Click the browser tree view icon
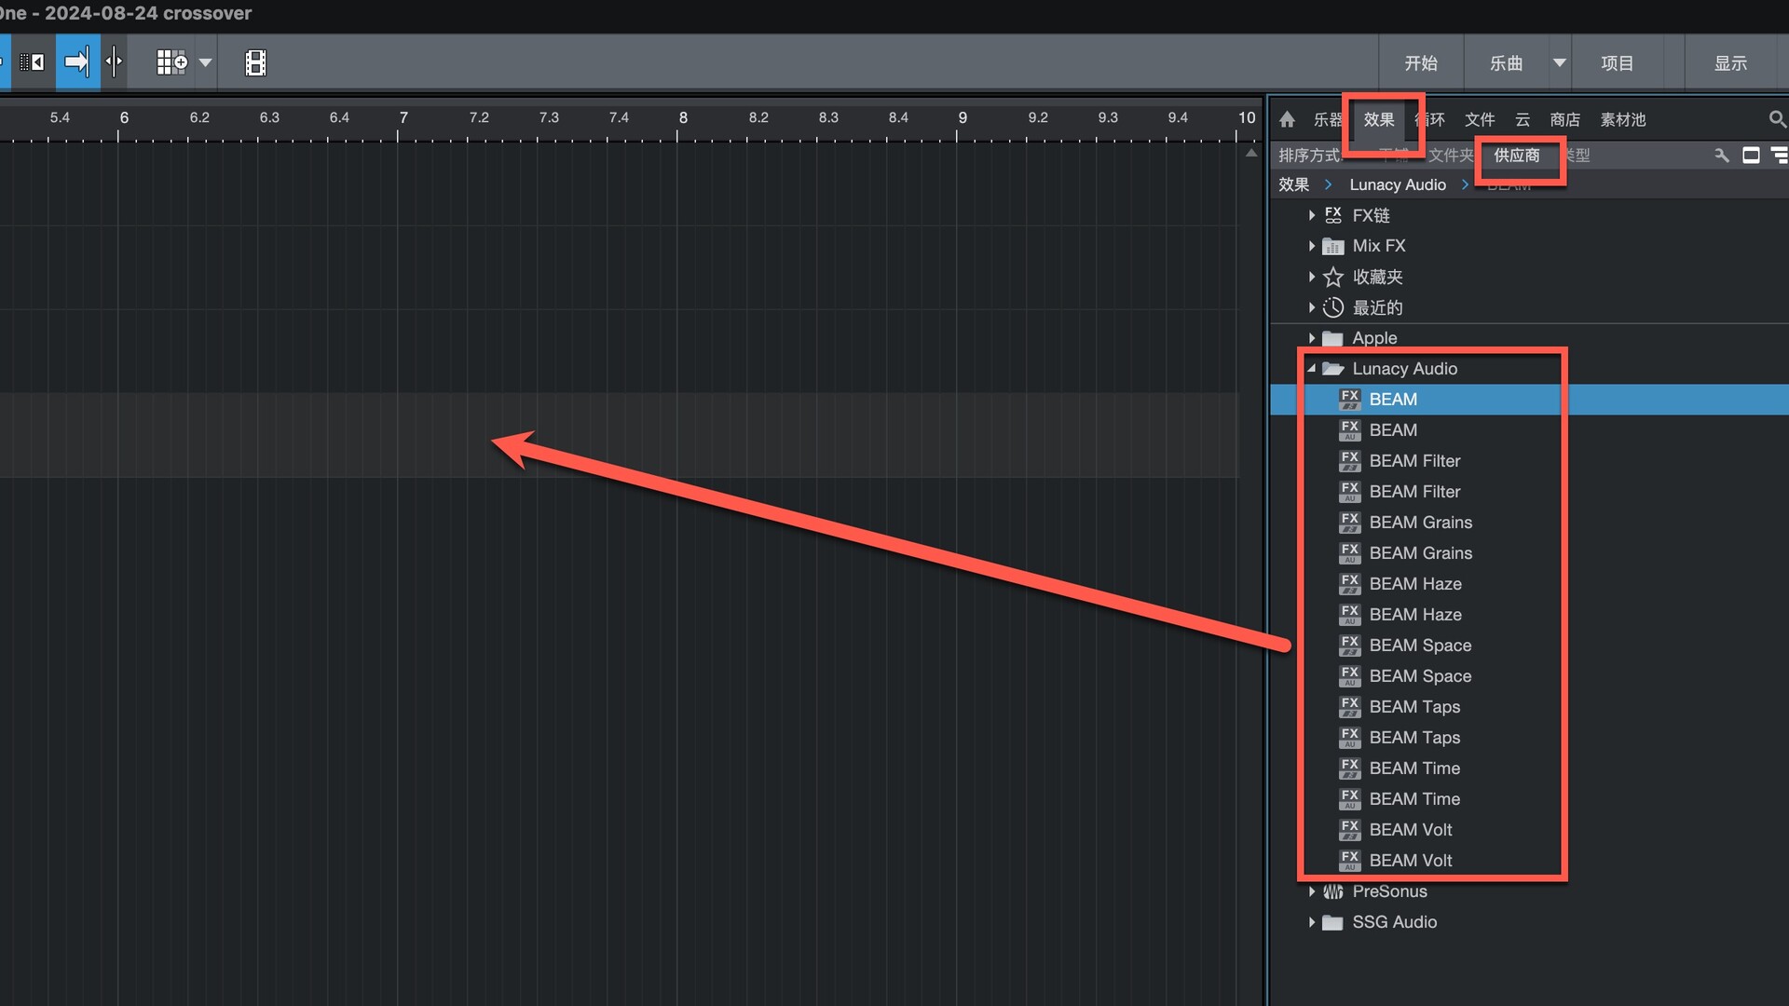 click(x=1779, y=156)
